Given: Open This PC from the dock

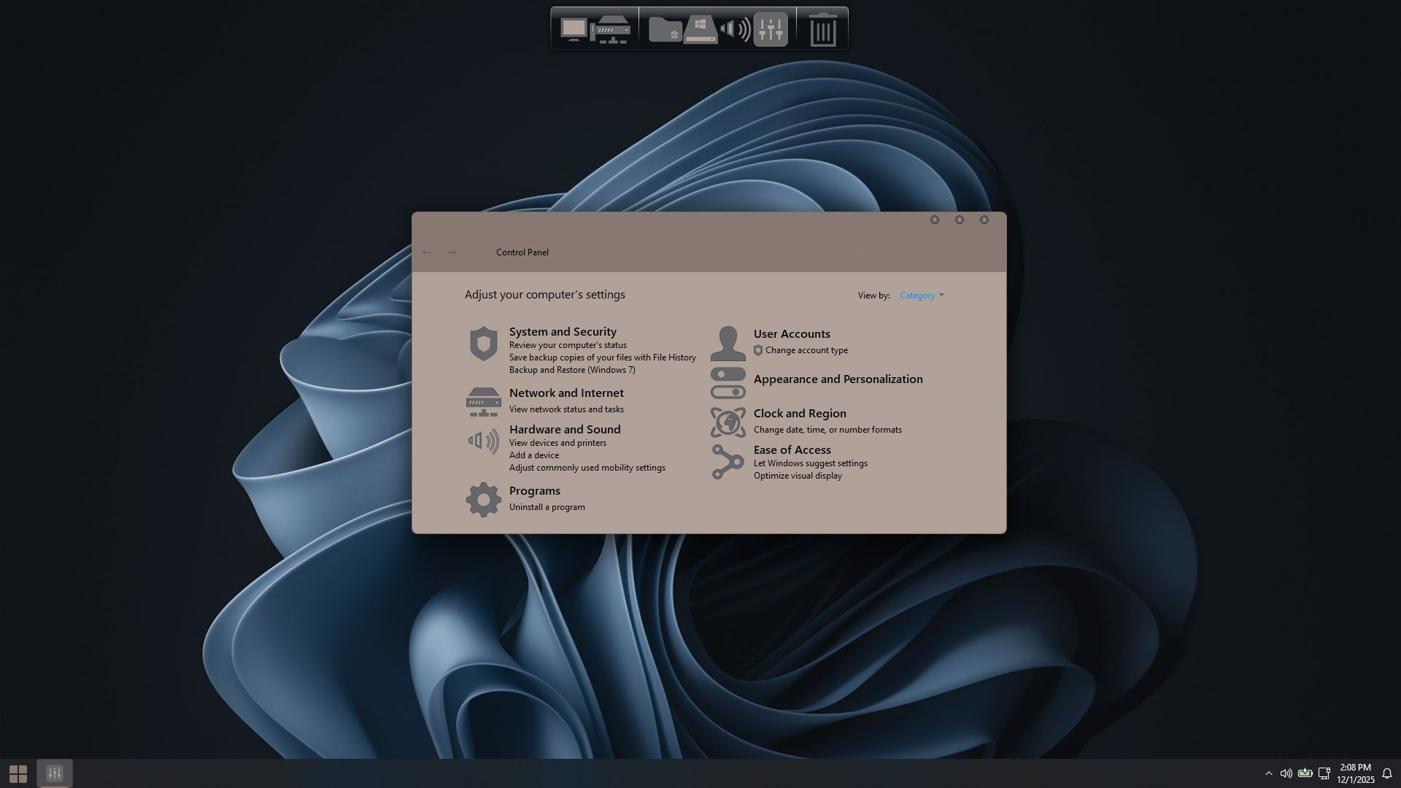Looking at the screenshot, I should click(x=574, y=29).
